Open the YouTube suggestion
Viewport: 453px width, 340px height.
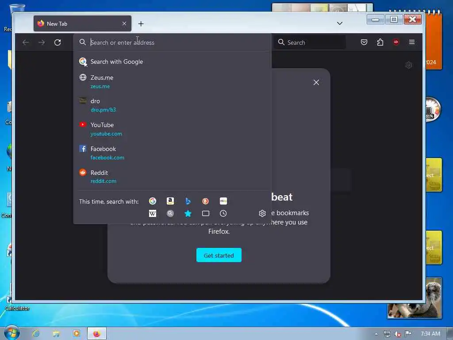pyautogui.click(x=173, y=129)
